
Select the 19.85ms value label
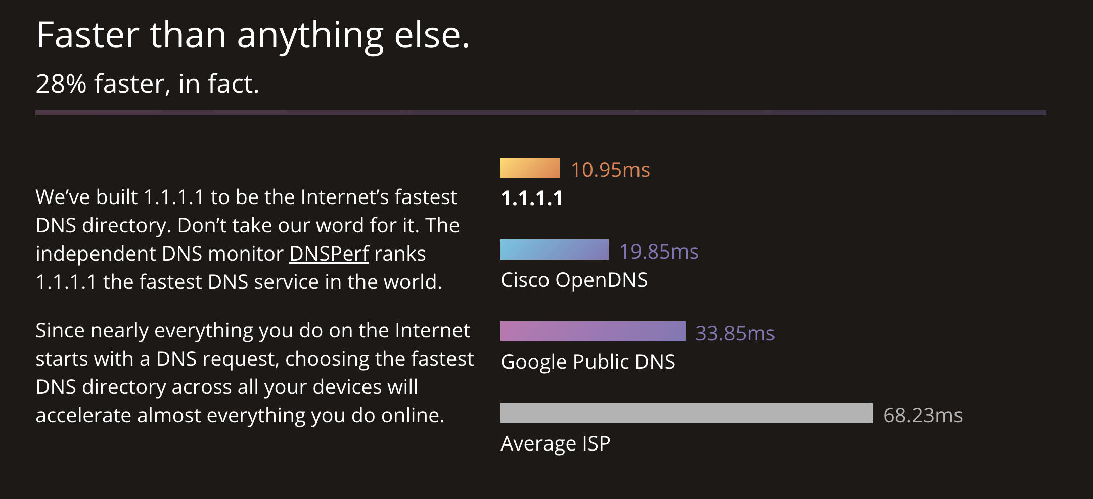click(x=659, y=252)
